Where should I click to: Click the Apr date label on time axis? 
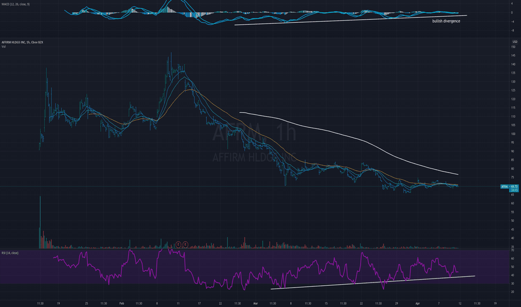point(418,303)
